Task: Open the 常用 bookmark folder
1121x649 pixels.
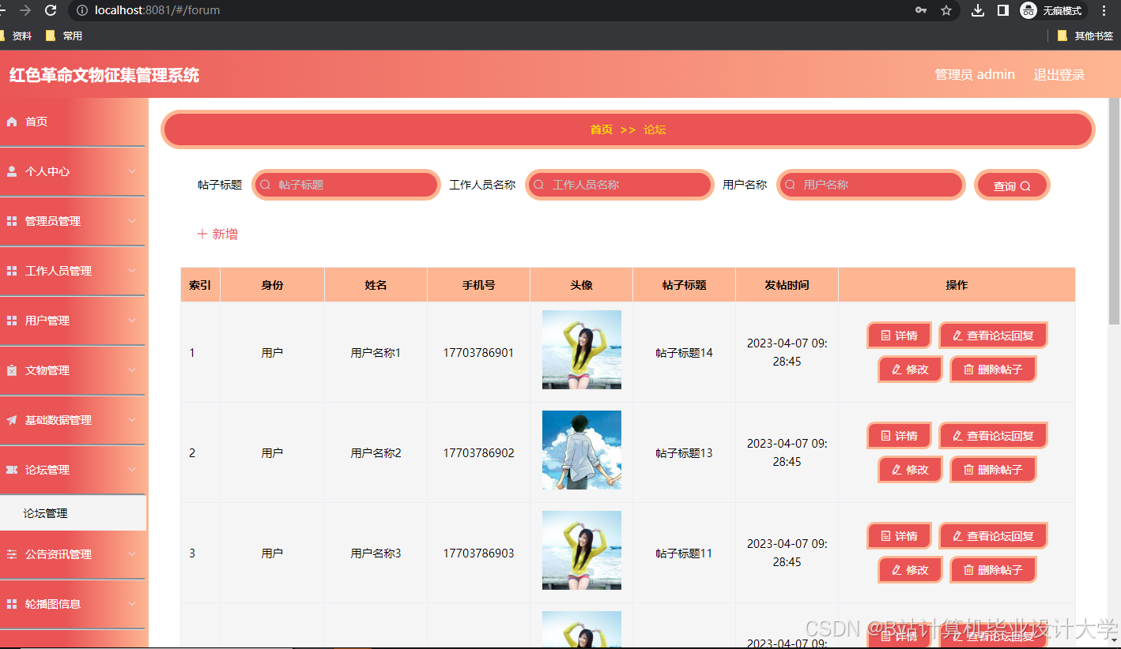Action: click(x=64, y=36)
